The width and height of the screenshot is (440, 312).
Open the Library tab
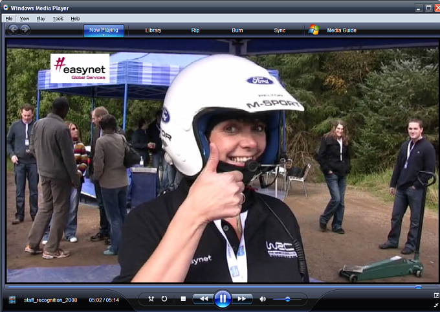click(153, 30)
